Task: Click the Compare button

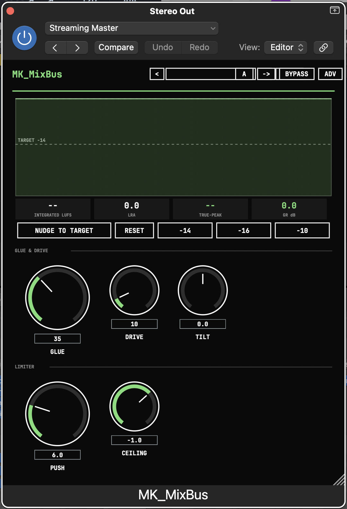Action: tap(116, 48)
